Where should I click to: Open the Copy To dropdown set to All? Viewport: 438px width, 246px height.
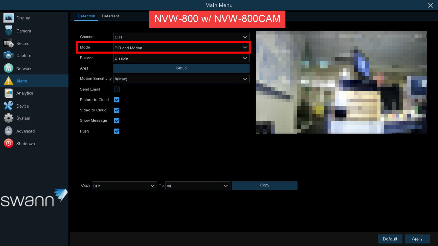click(197, 186)
